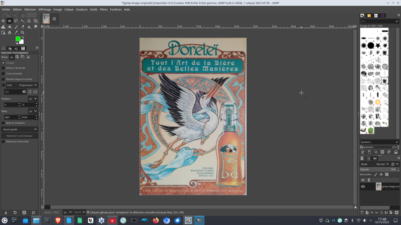This screenshot has height=225, width=401.
Task: Enable the Adoucir les bords checkbox
Action: [3, 68]
